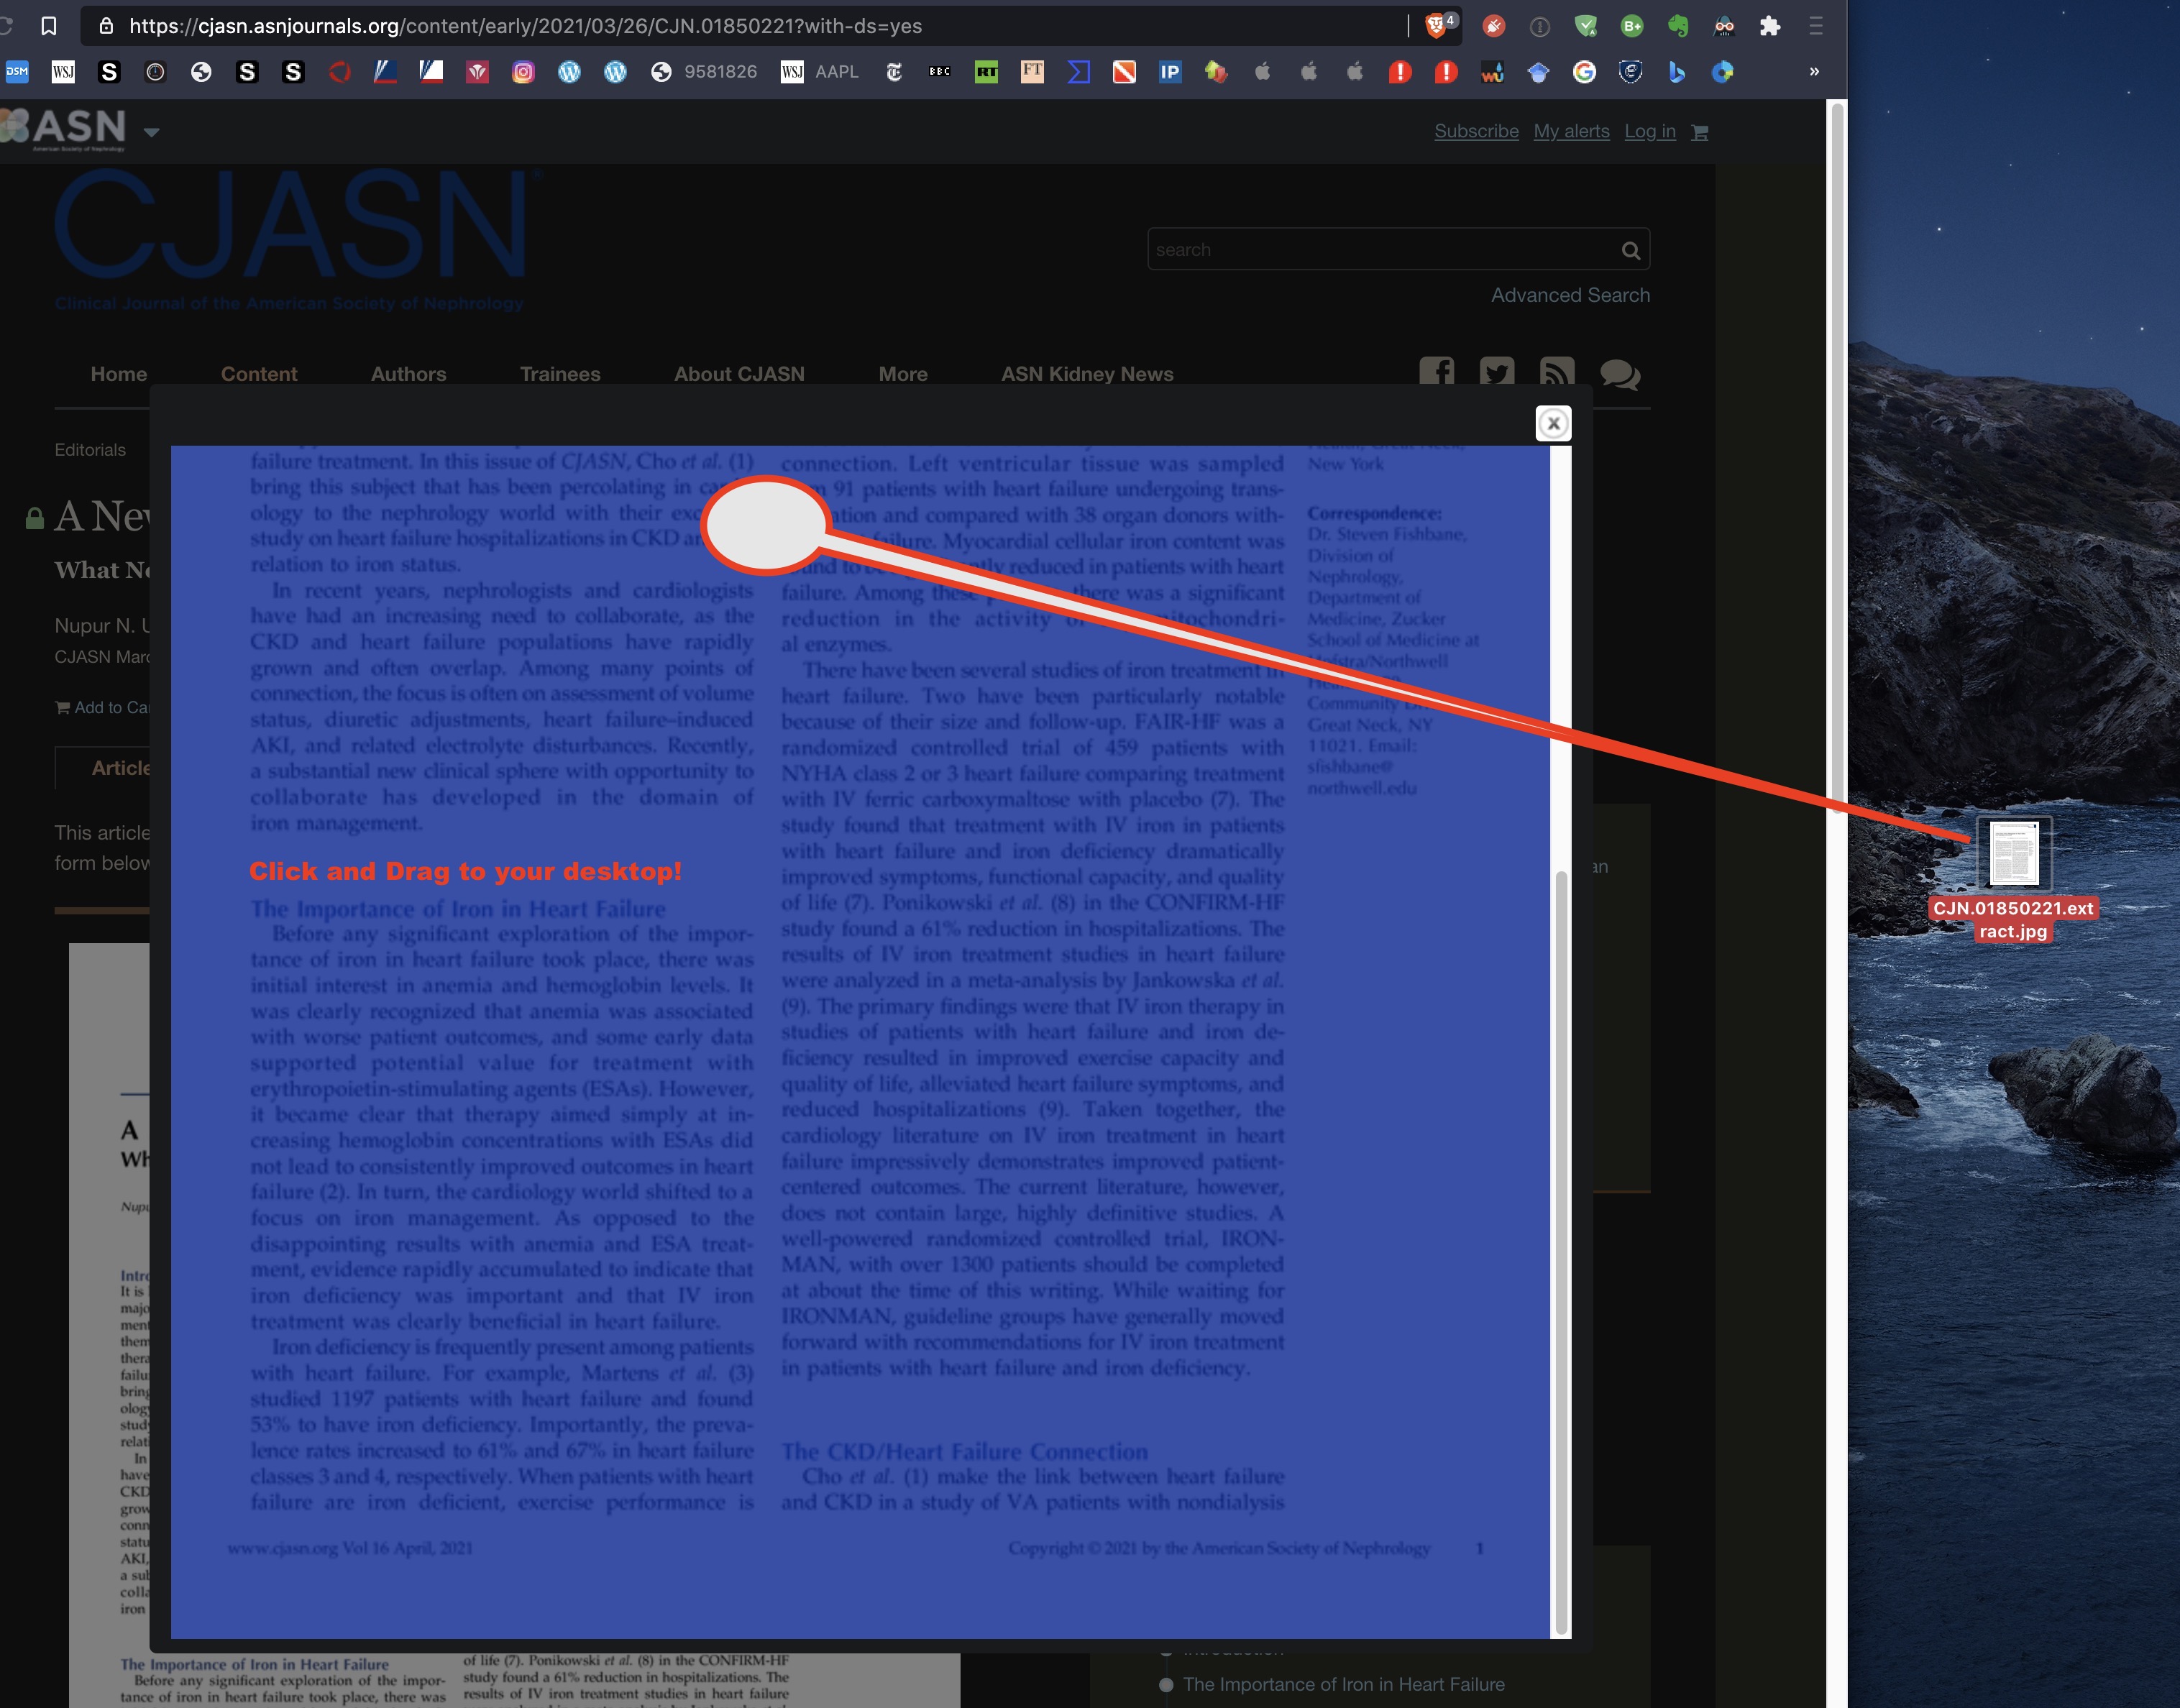Viewport: 2180px width, 1708px height.
Task: Click the shopping cart icon near Log in
Action: 1699,132
